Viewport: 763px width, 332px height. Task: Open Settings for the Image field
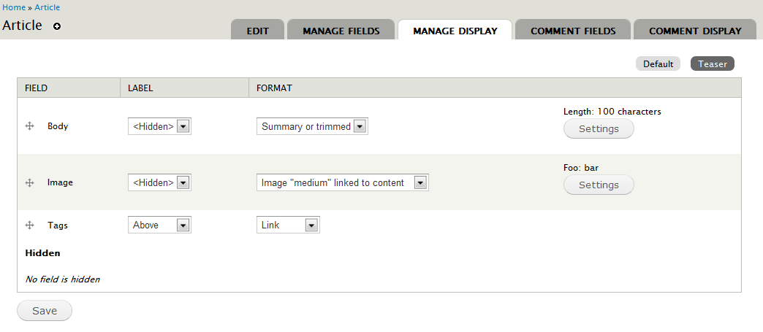click(x=599, y=185)
